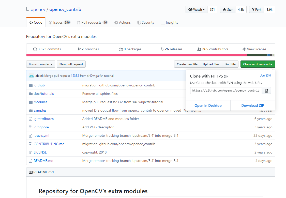The height and width of the screenshot is (198, 286).
Task: Click the .github folder icon
Action: click(x=31, y=85)
